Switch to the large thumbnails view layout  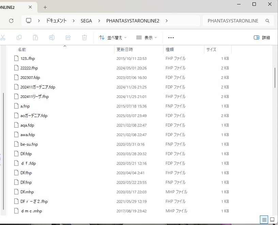tap(272, 220)
